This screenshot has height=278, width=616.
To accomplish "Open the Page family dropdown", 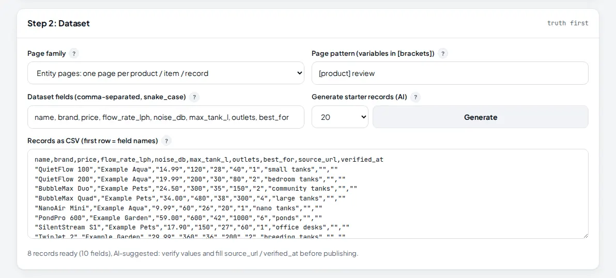I will pos(166,73).
